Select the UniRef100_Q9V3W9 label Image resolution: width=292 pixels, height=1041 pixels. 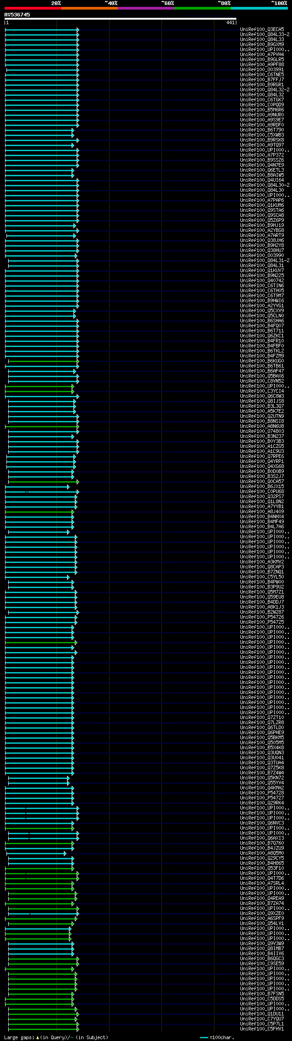(x=262, y=943)
